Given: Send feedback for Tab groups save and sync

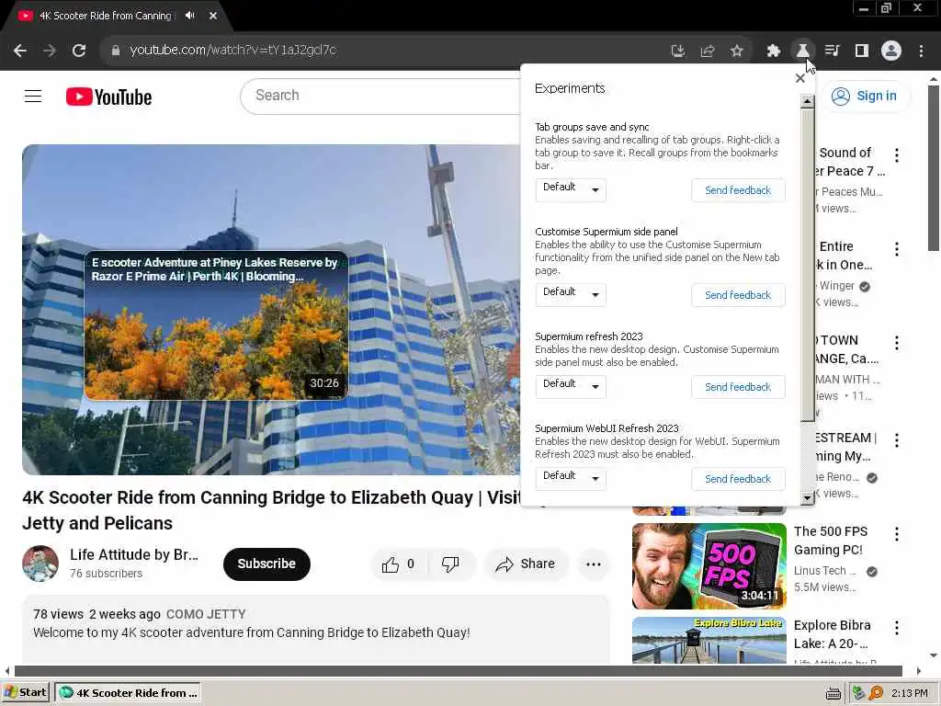Looking at the screenshot, I should pos(738,190).
